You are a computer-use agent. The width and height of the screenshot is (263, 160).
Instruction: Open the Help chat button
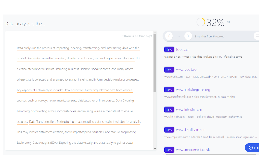point(254,148)
